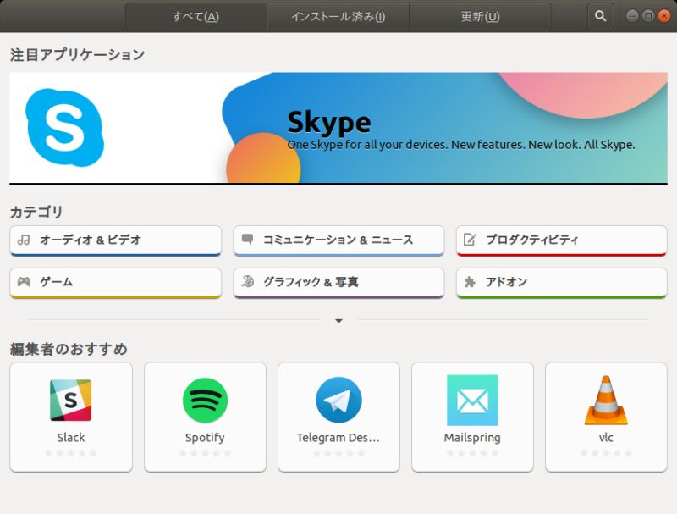Close the software window
The image size is (677, 514).
[x=664, y=16]
